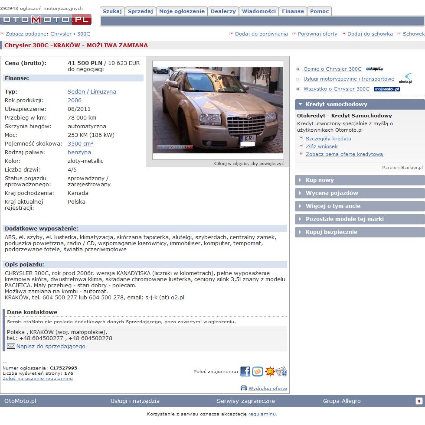Open the regulaminu link in footer

(262, 414)
